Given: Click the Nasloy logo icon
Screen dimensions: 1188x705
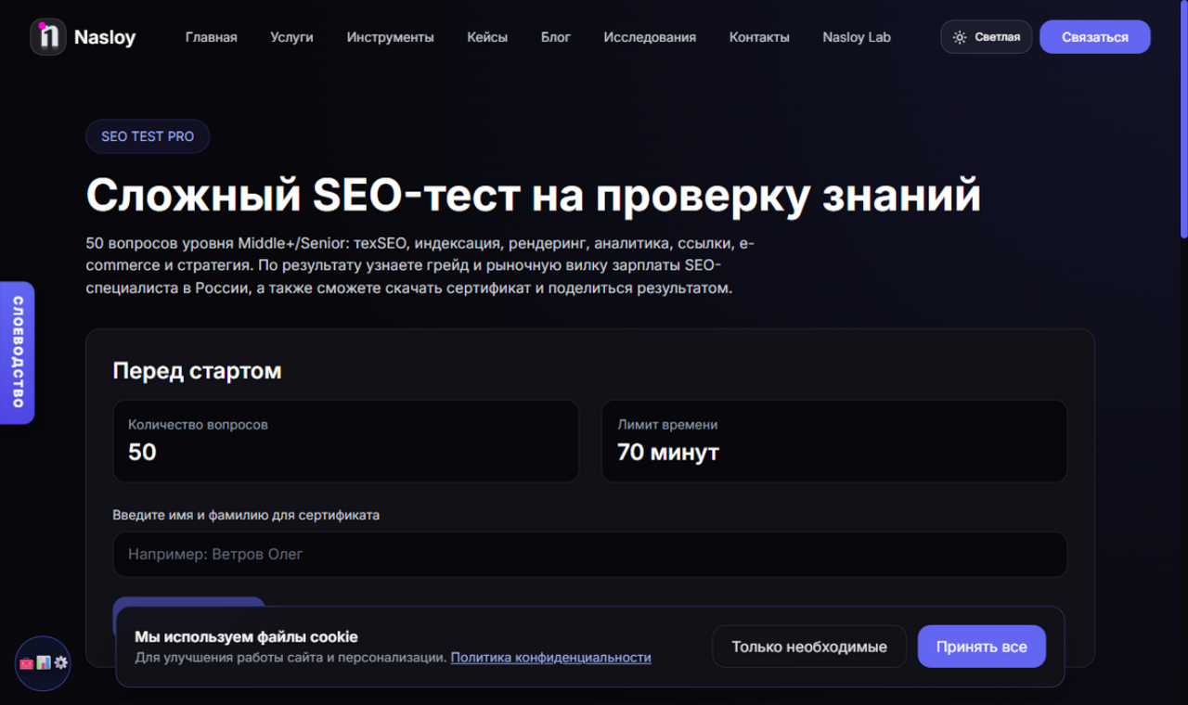Looking at the screenshot, I should coord(48,37).
